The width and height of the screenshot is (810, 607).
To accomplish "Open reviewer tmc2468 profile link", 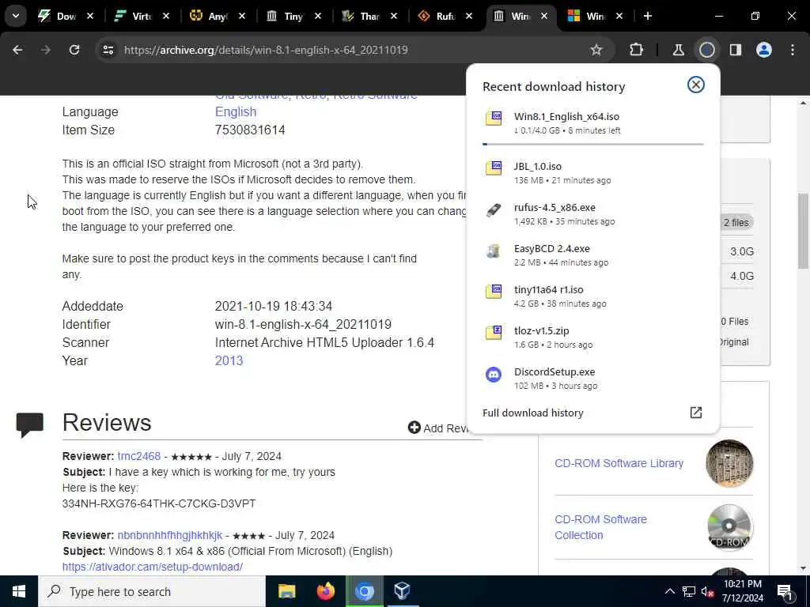I will pos(139,456).
